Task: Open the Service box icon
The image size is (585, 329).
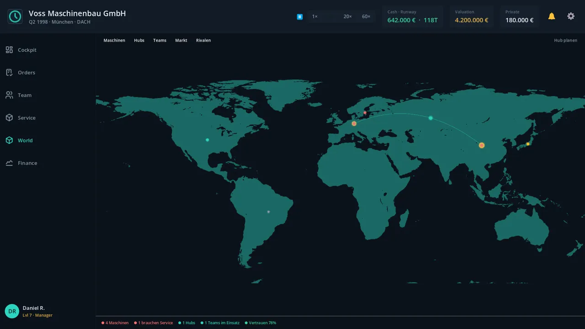Action: pyautogui.click(x=9, y=117)
